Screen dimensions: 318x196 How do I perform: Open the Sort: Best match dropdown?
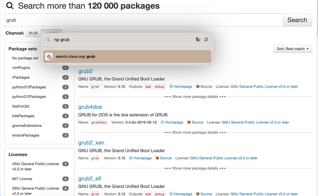click(293, 49)
